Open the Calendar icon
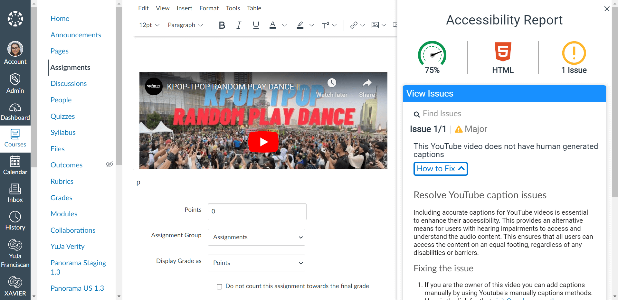This screenshot has width=618, height=300. tap(15, 161)
